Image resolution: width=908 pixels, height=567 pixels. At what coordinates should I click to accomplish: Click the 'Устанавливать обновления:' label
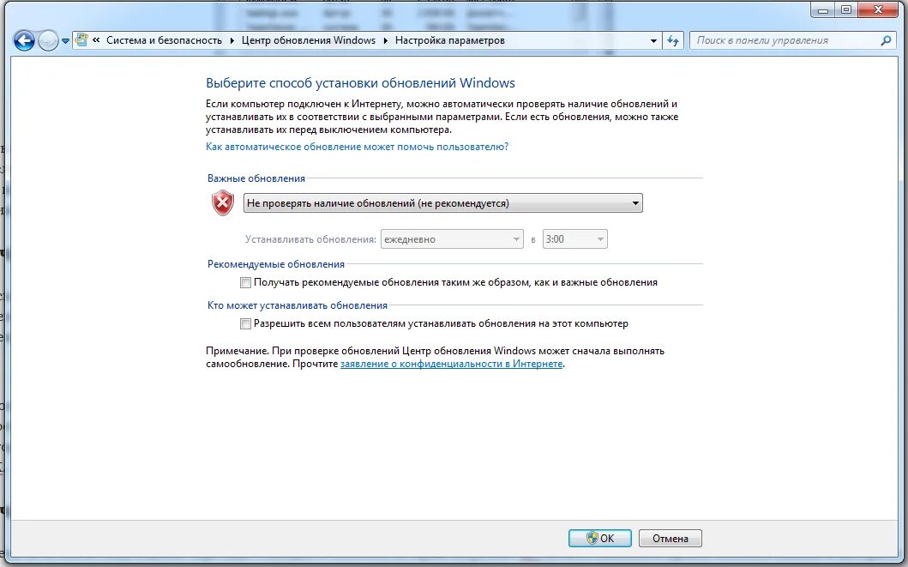[310, 239]
